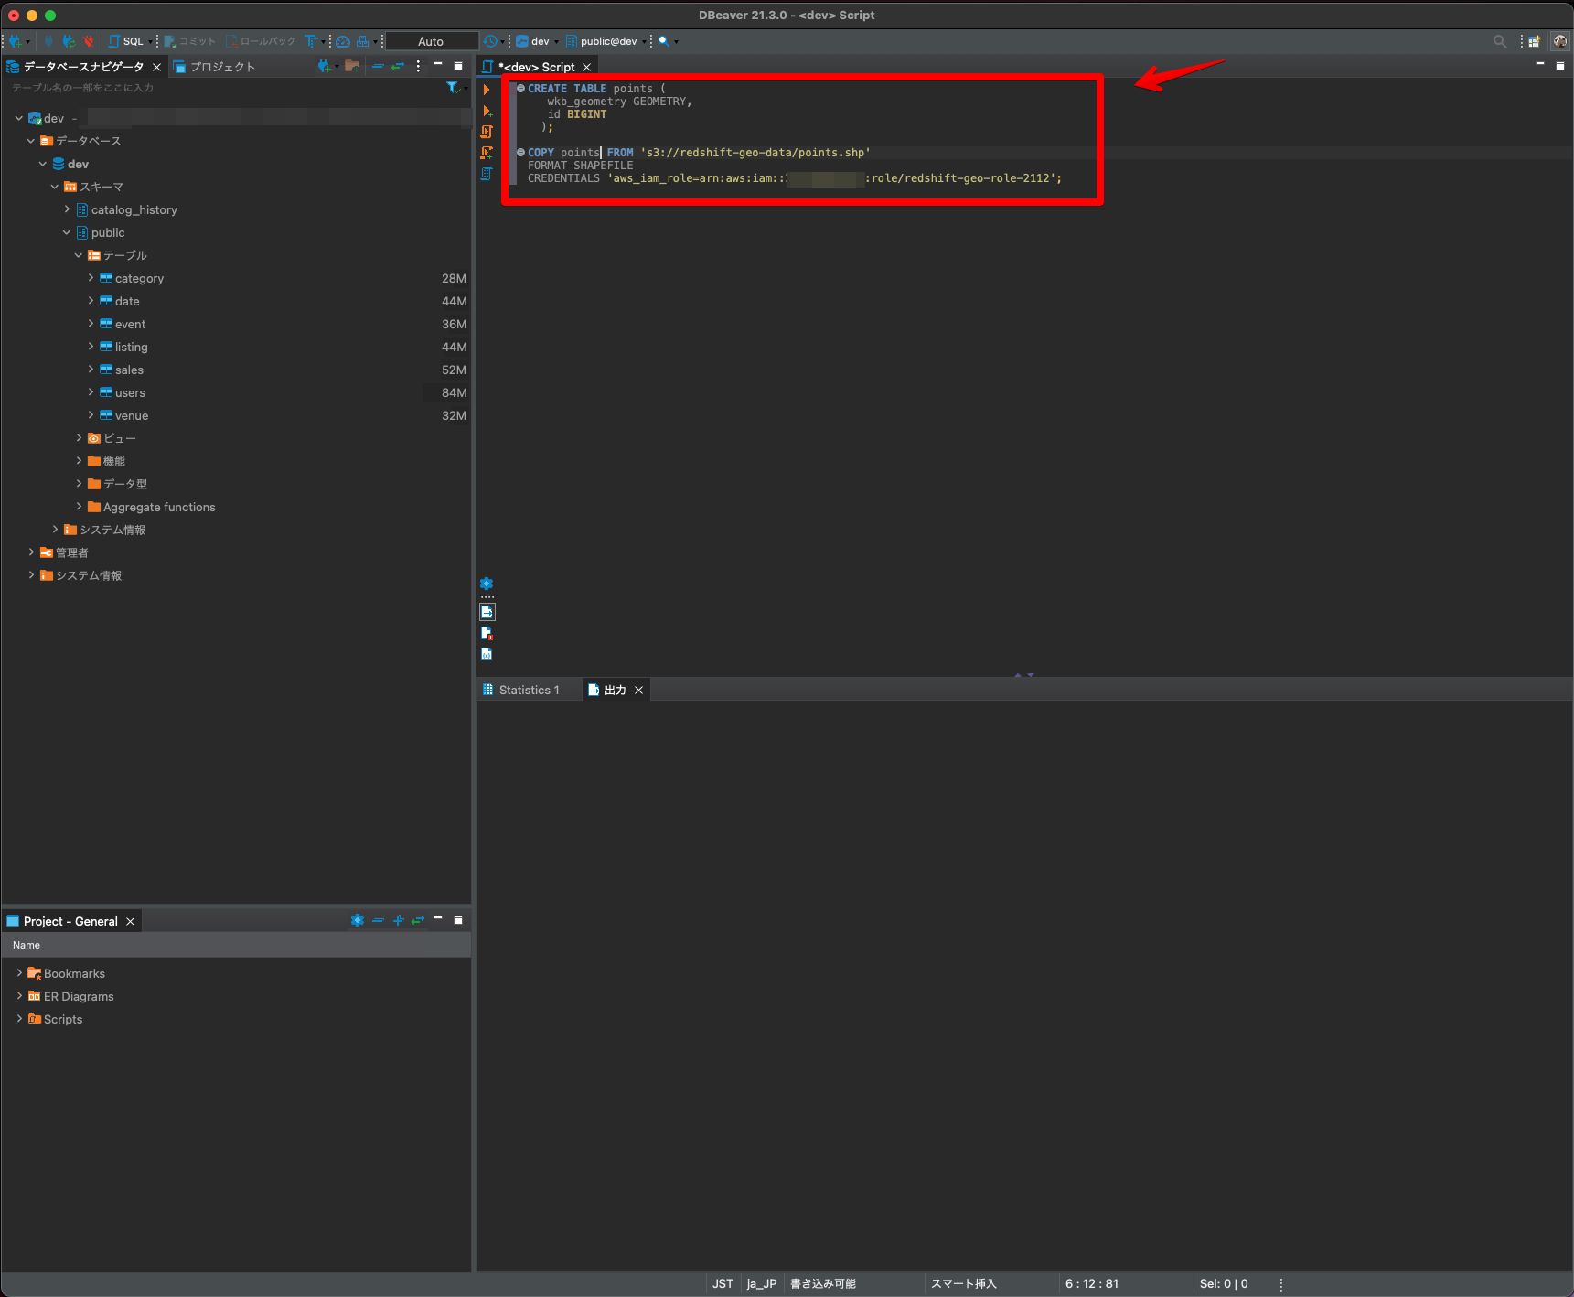
Task: Click the Auto transaction mode selector
Action: pyautogui.click(x=430, y=41)
